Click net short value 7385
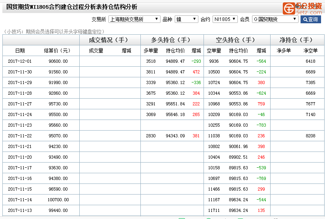The image size is (325, 219). pyautogui.click(x=310, y=82)
